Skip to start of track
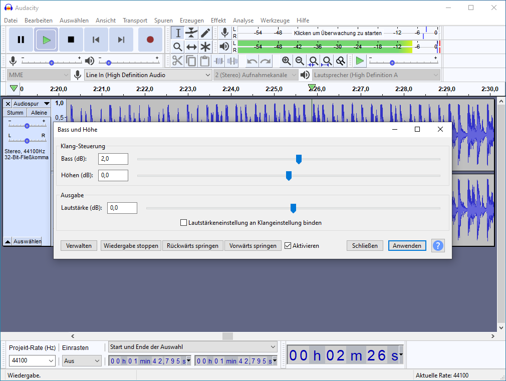Image resolution: width=506 pixels, height=381 pixels. coord(96,40)
